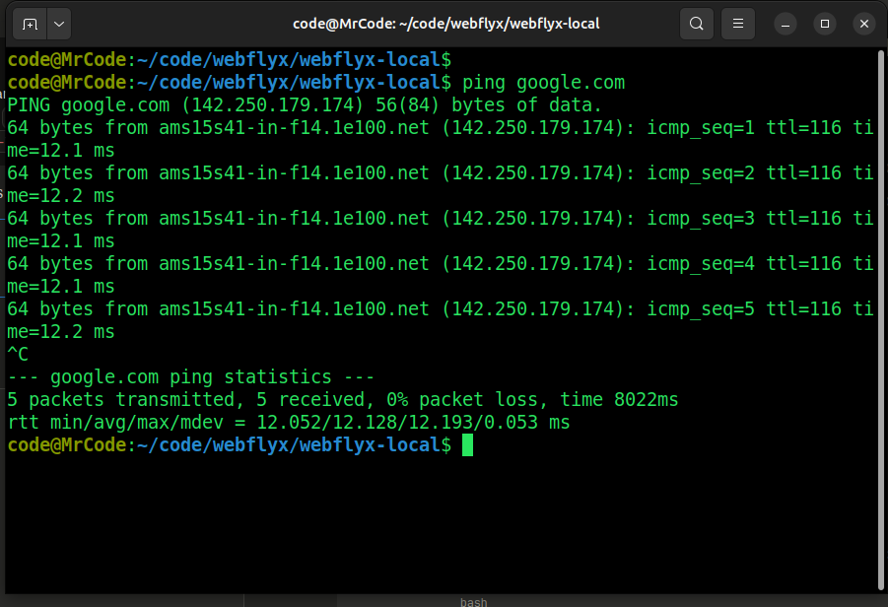Minimize the terminal window
The height and width of the screenshot is (607, 888).
[786, 24]
